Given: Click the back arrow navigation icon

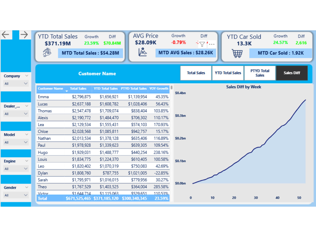Looking at the screenshot, I should [5, 35].
